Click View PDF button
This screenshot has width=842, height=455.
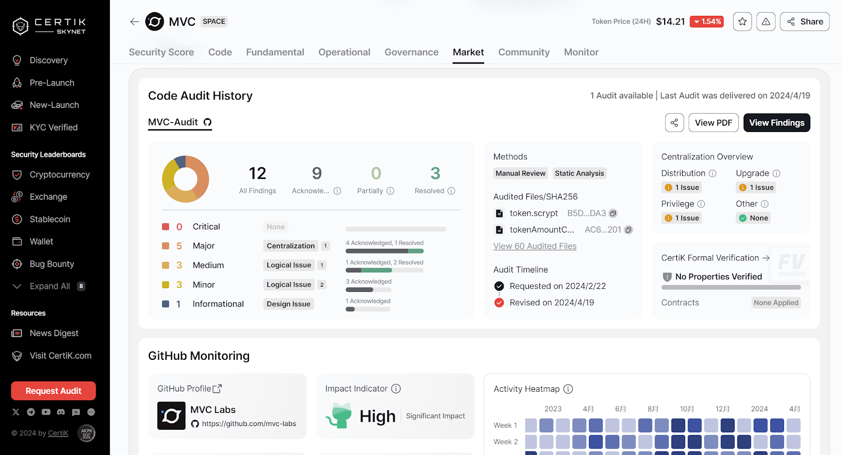click(x=714, y=123)
